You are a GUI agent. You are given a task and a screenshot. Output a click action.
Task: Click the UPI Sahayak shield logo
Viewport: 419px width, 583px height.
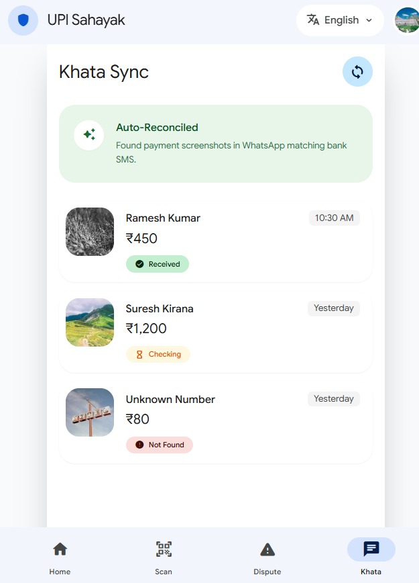23,20
